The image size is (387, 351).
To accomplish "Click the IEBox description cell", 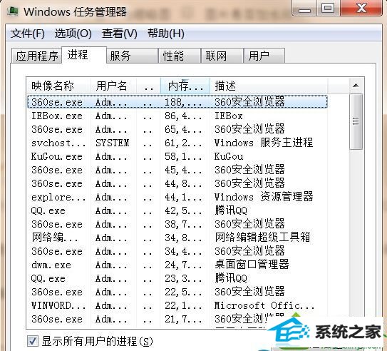I will (229, 116).
